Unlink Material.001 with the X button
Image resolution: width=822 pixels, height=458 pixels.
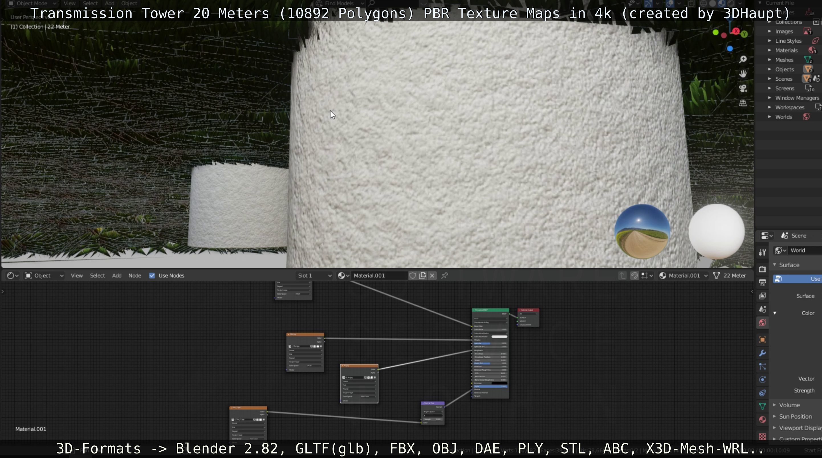(x=432, y=275)
